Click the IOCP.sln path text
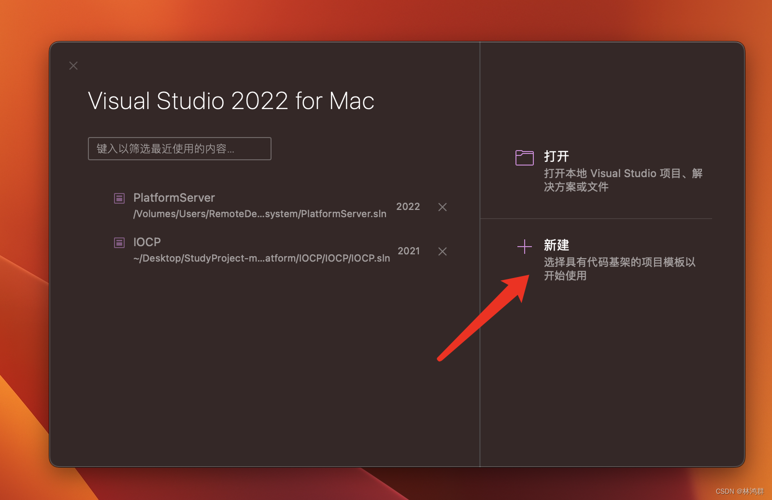 pyautogui.click(x=262, y=258)
